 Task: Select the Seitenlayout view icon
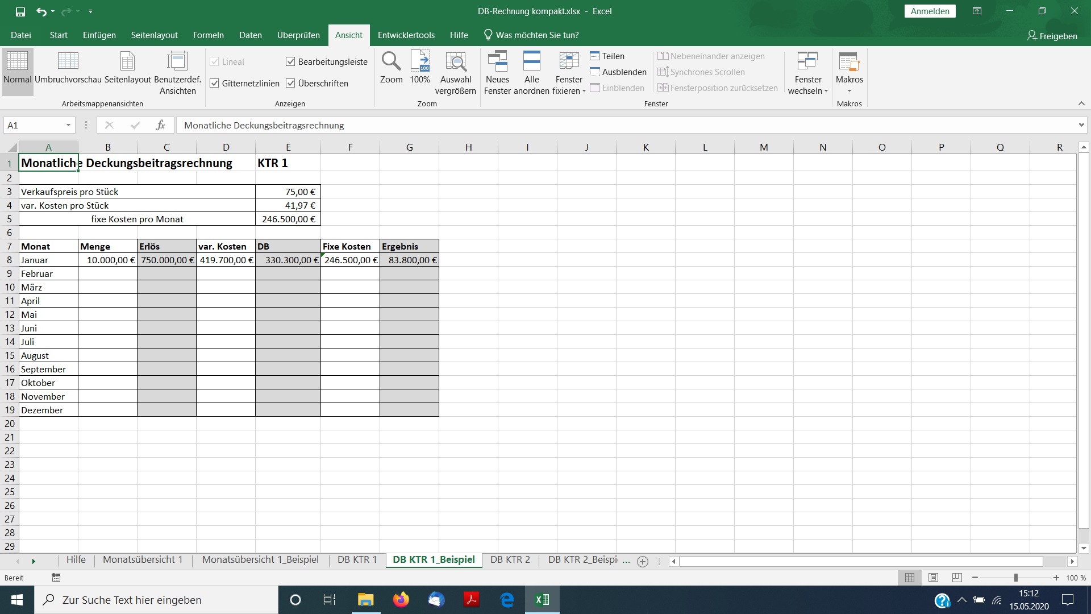tap(127, 61)
